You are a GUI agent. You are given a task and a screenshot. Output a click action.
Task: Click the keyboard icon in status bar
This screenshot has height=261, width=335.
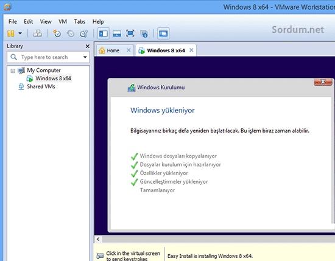pos(100,256)
